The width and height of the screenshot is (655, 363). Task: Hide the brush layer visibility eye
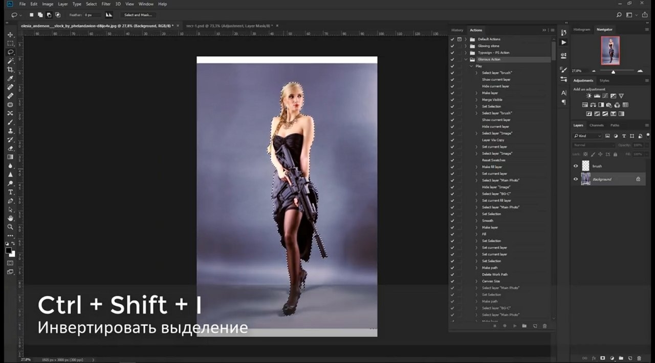[576, 166]
